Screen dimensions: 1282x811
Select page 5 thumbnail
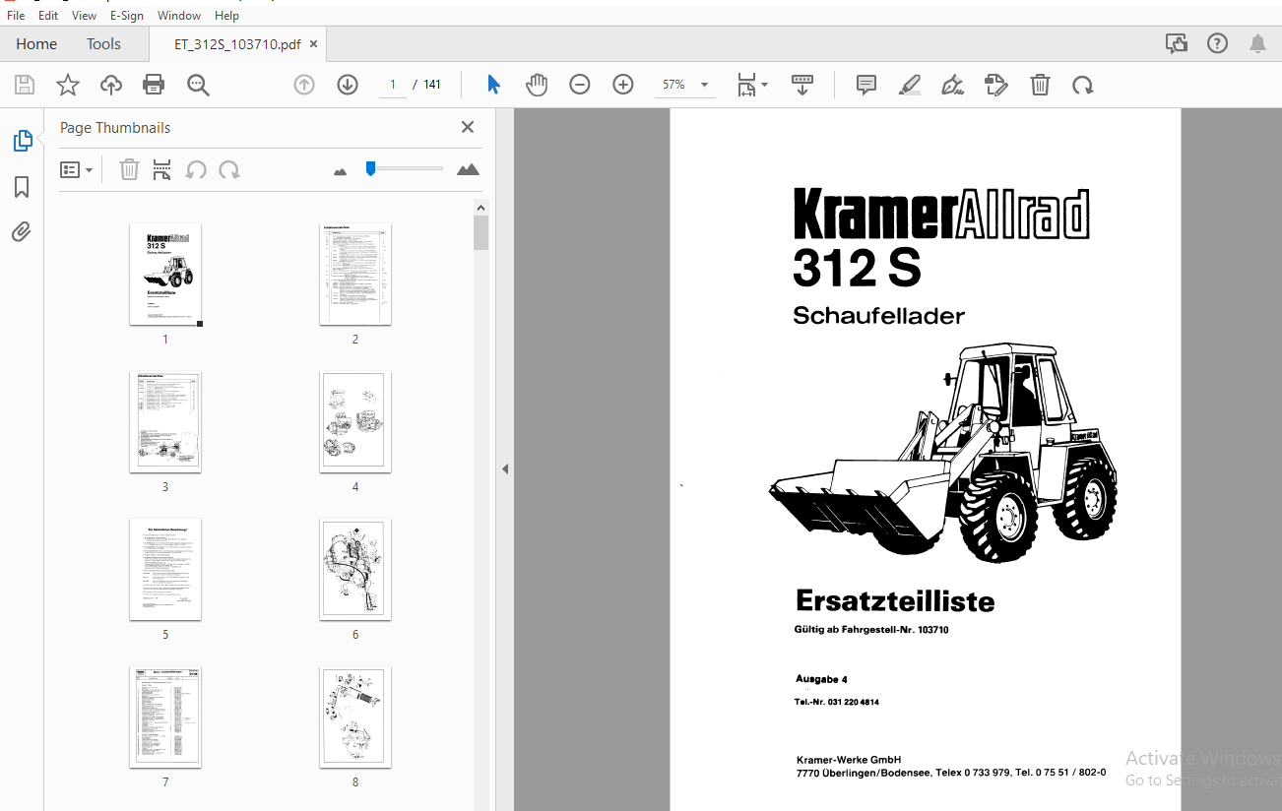[x=165, y=570]
